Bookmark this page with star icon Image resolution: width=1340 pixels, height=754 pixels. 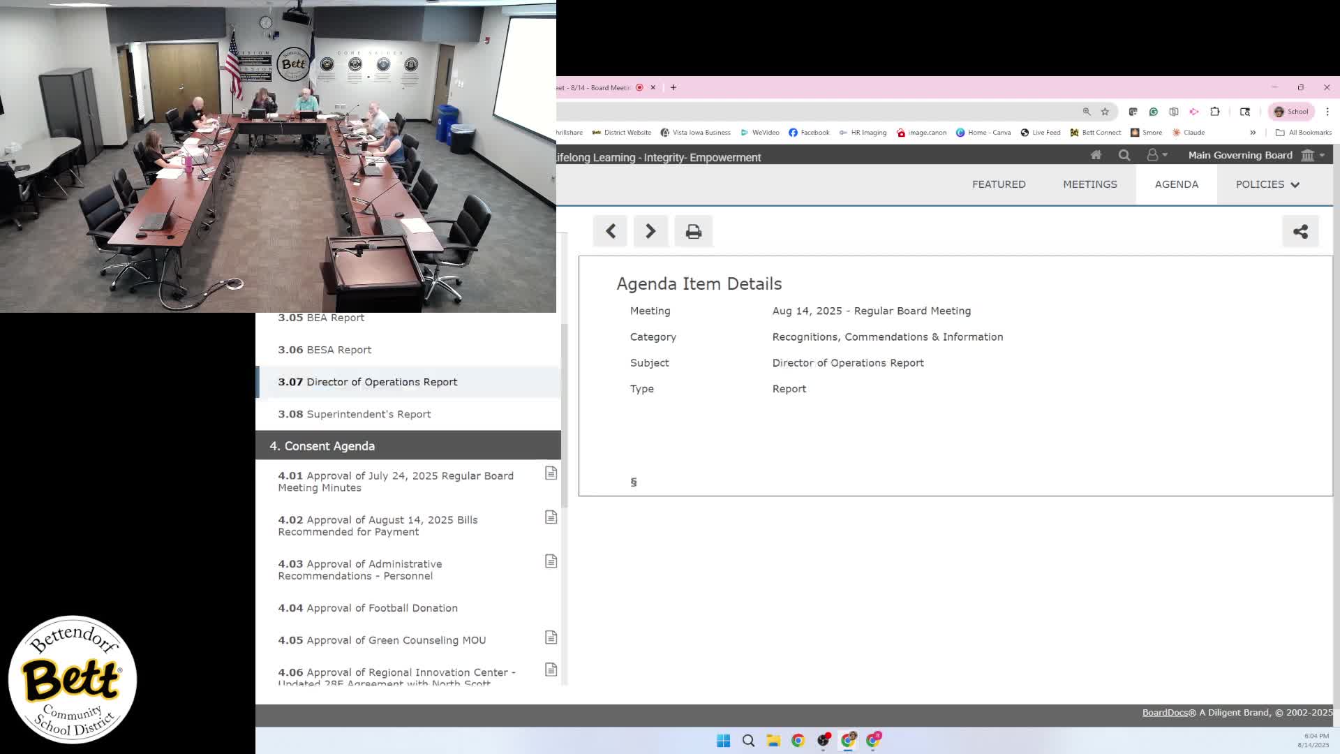point(1105,112)
